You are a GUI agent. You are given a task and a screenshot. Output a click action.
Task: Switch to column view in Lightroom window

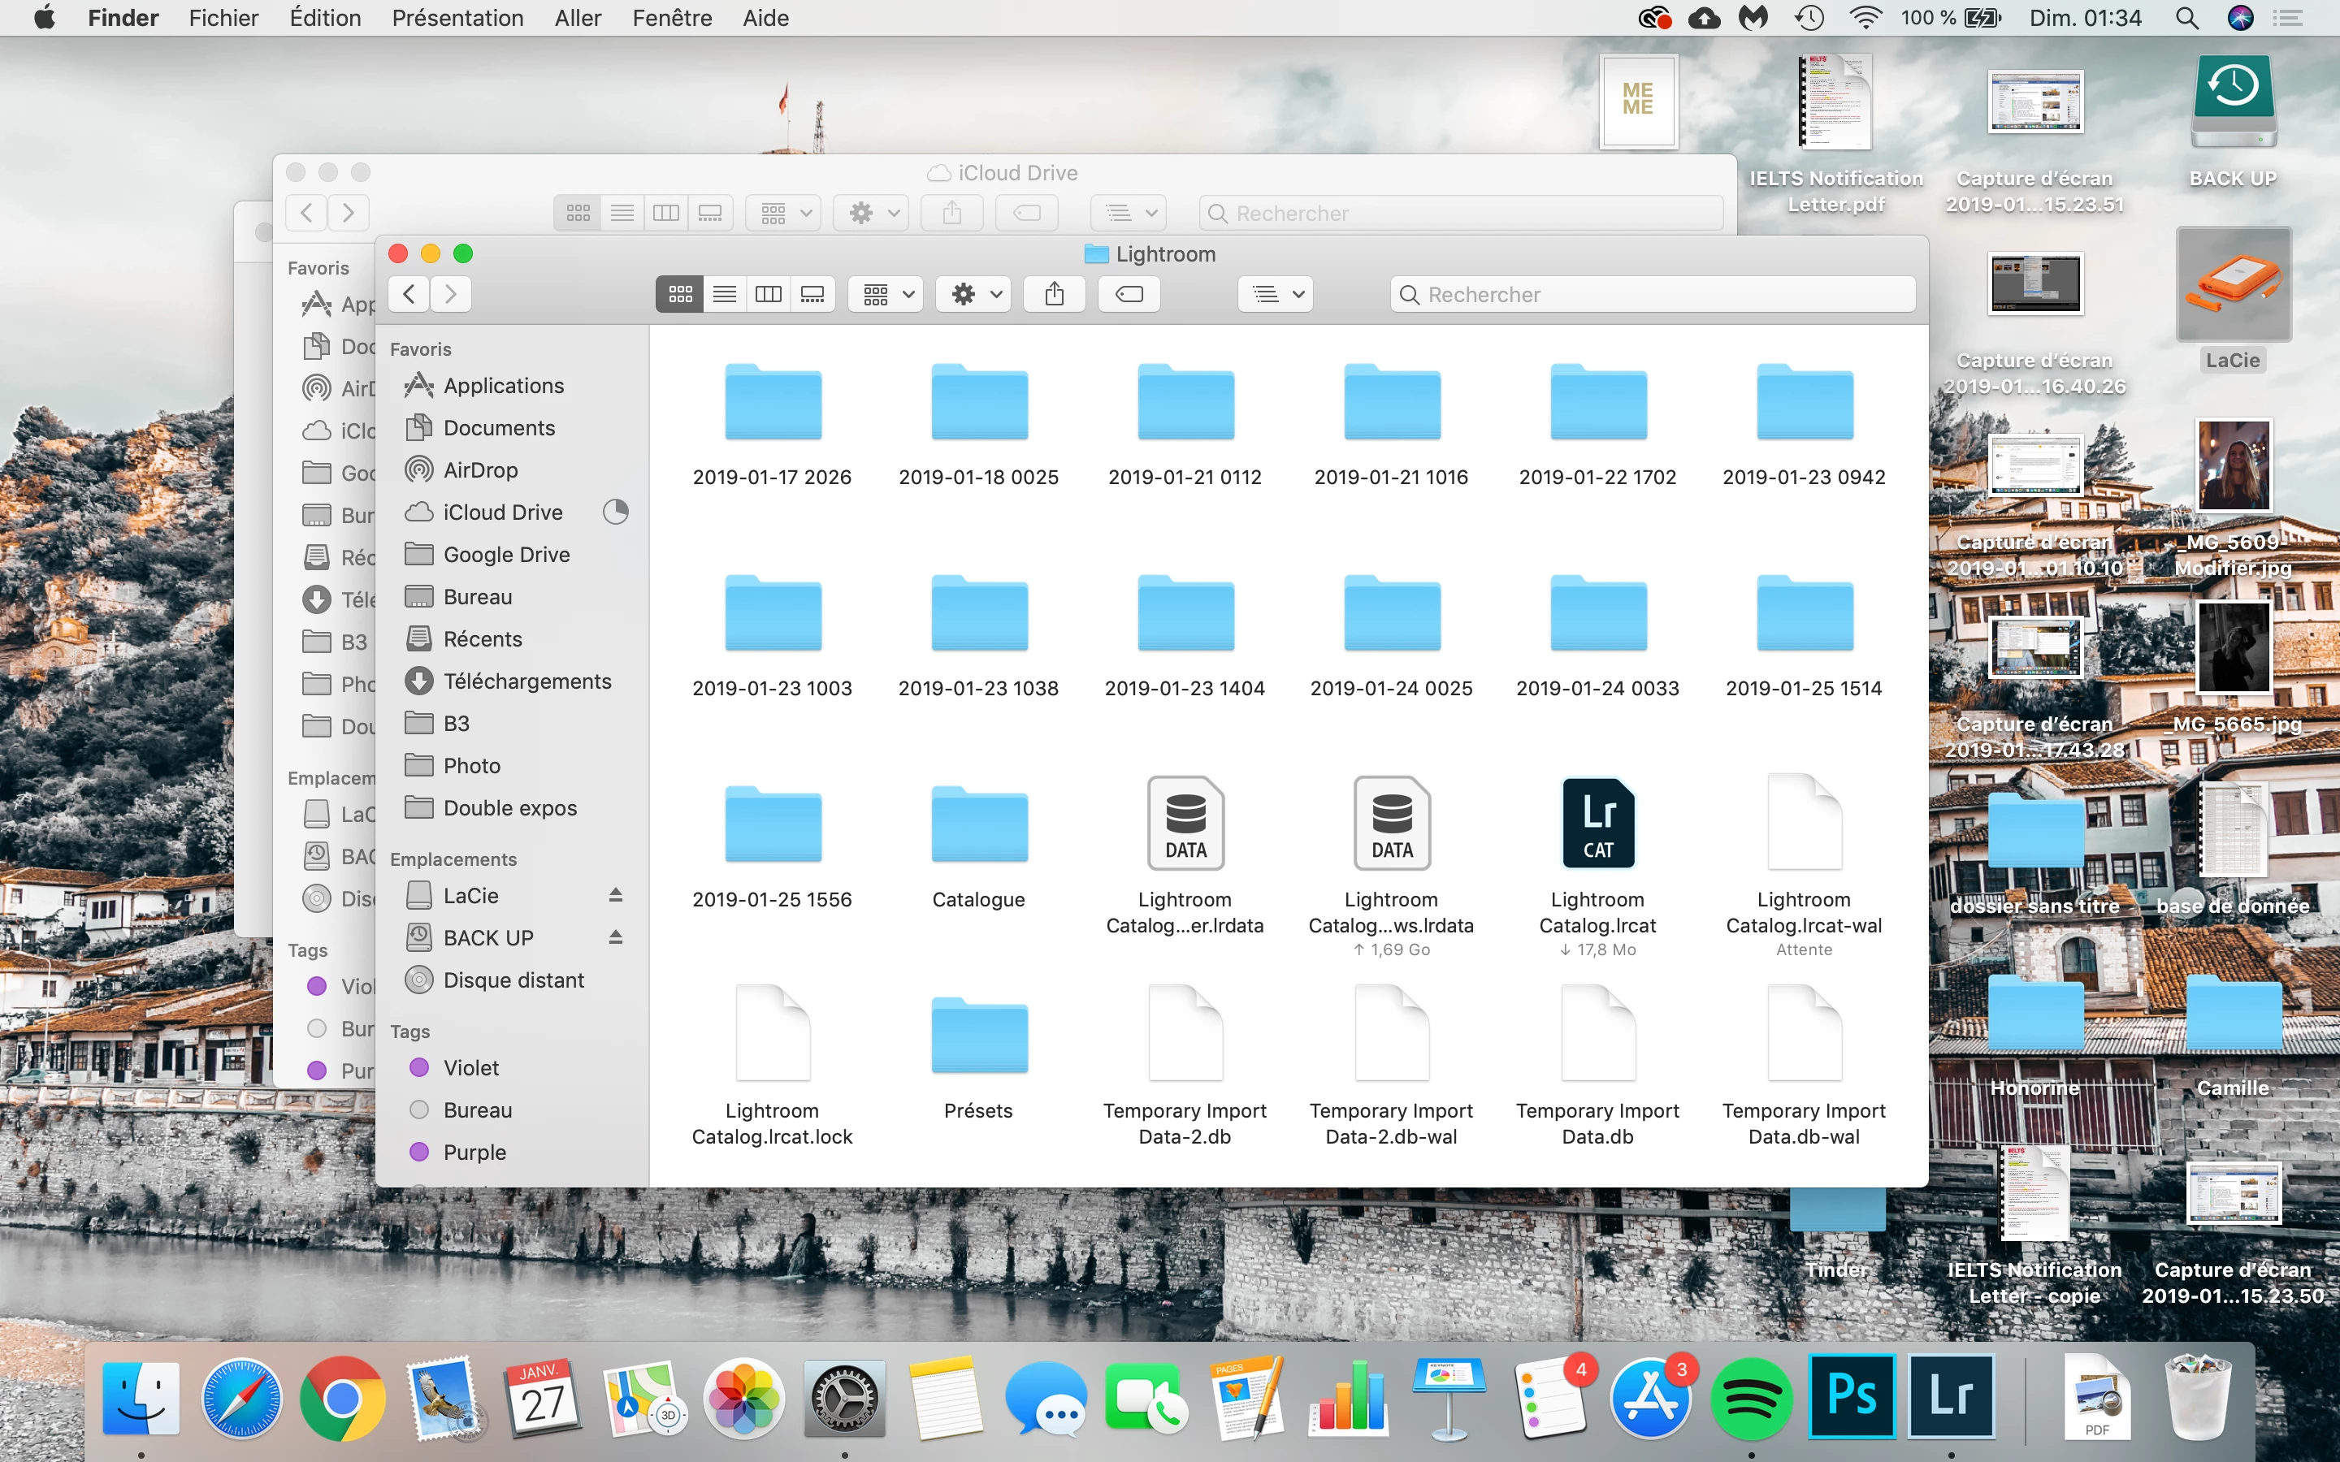tap(769, 294)
